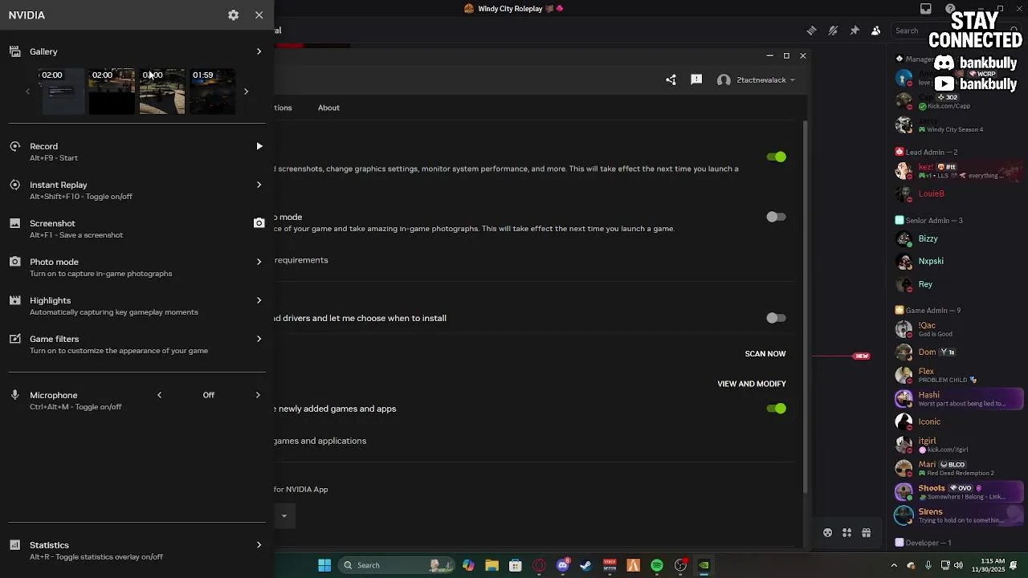Open first 02:00 gallery thumbnail

point(61,92)
